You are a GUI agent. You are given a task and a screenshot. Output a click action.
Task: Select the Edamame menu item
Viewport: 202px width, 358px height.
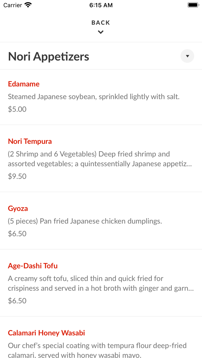pos(24,84)
